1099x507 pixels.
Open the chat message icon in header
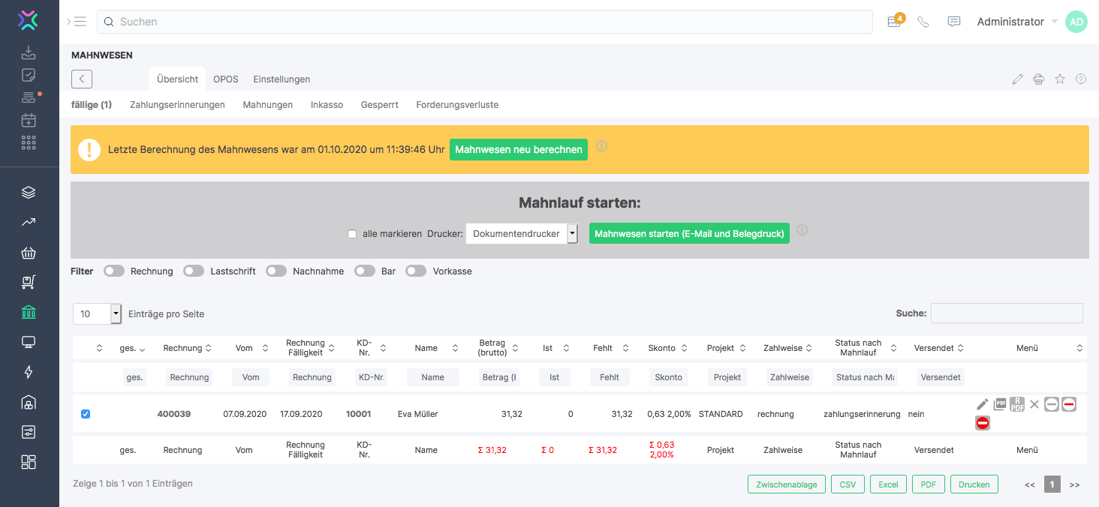click(954, 22)
